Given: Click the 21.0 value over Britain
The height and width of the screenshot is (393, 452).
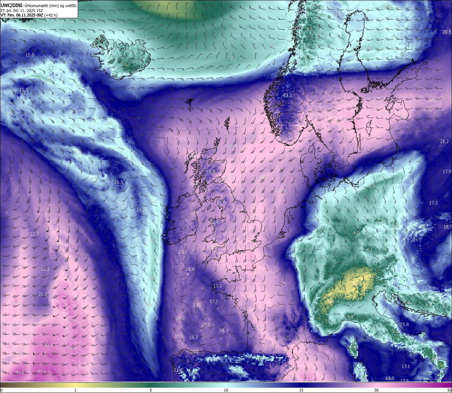Looking at the screenshot, I should tap(221, 203).
